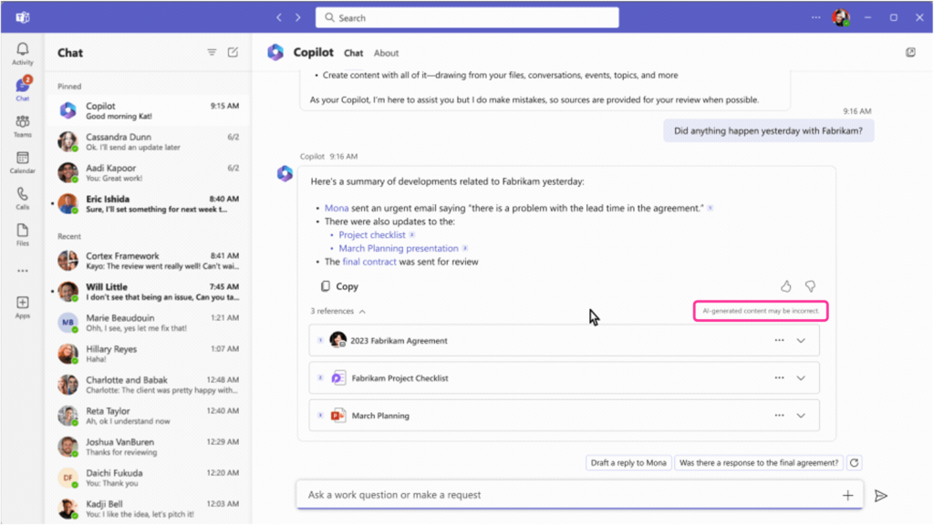
Task: Collapse the 3 references list
Action: click(364, 311)
